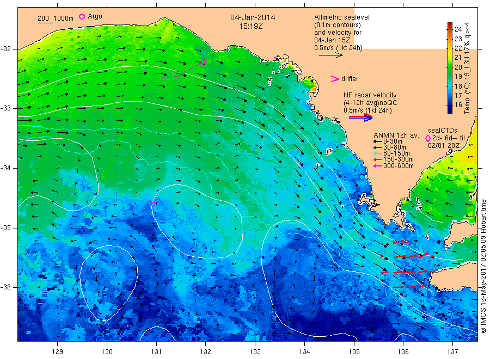Click the '02/01 20Z' text
The image size is (490, 359).
444,145
